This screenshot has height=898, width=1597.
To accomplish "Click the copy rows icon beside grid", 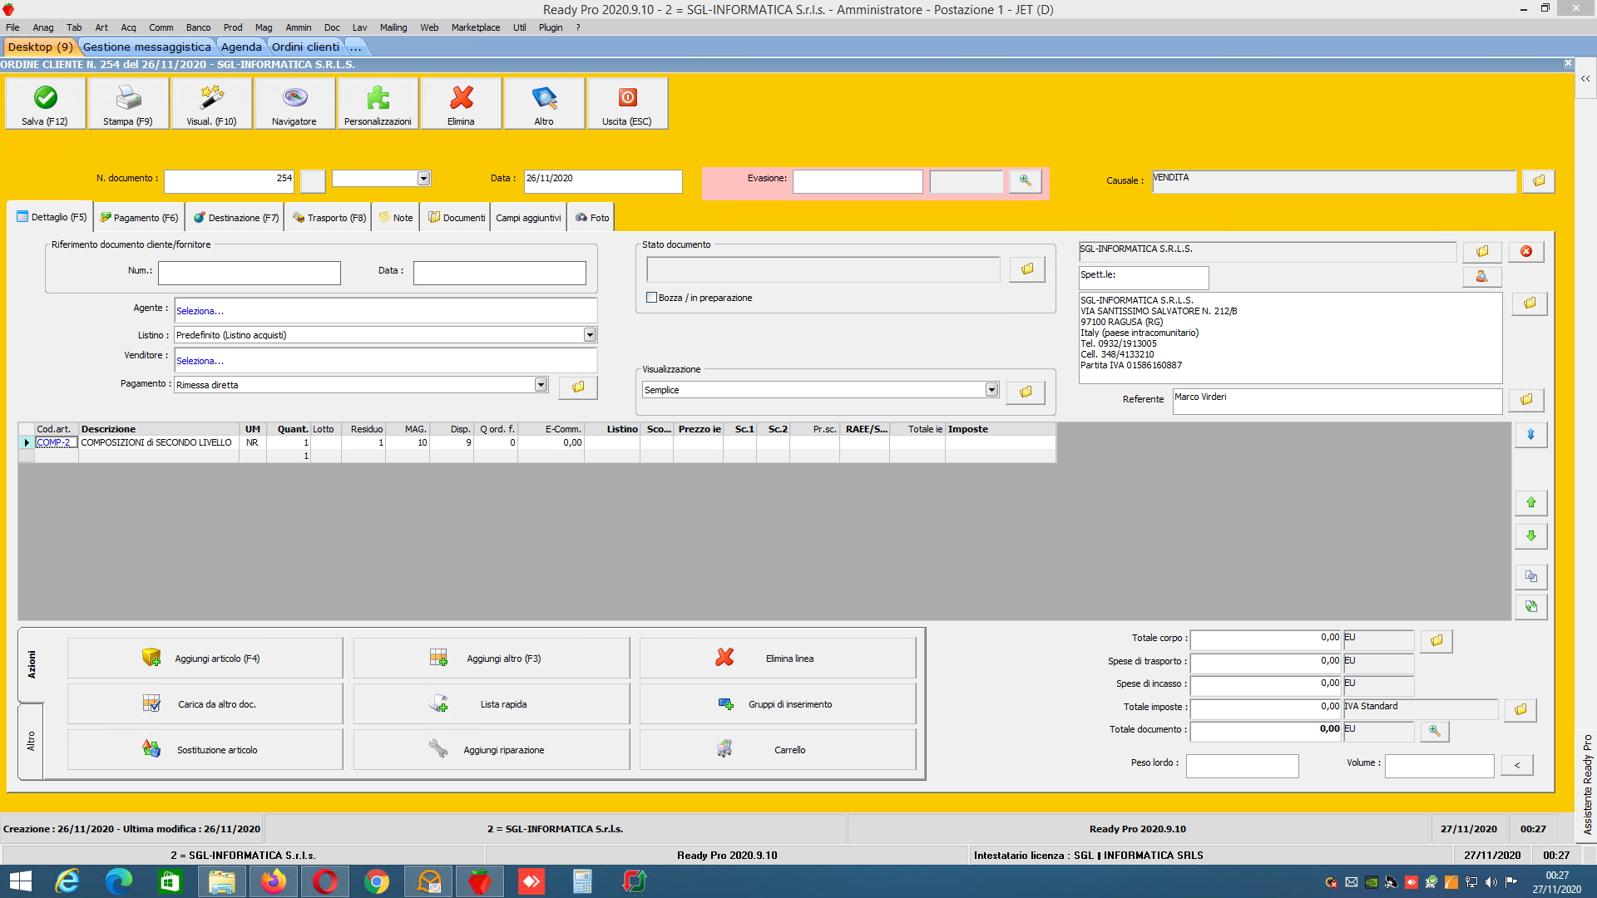I will [1530, 576].
